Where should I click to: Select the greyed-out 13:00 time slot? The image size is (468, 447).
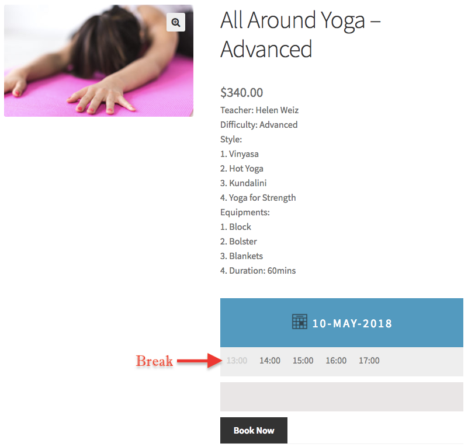click(237, 361)
